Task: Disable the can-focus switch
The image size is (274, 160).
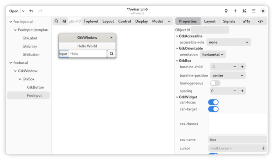Action: click(x=213, y=102)
